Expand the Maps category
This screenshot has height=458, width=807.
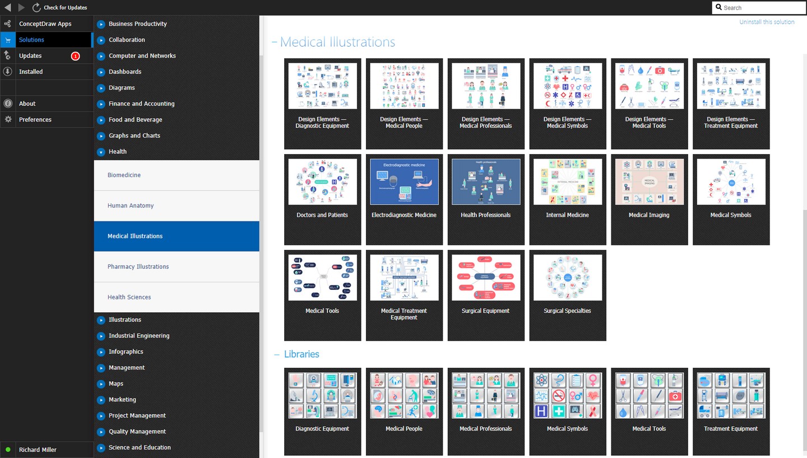tap(101, 384)
